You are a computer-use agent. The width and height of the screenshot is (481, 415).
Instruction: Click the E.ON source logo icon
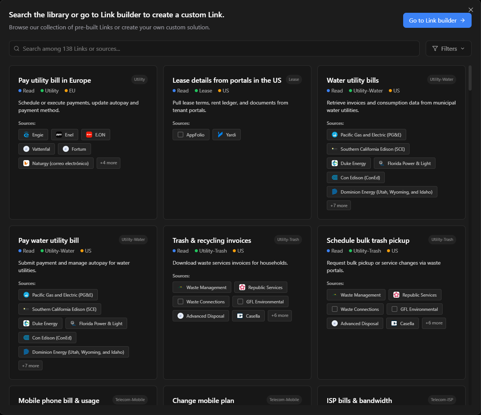click(89, 135)
